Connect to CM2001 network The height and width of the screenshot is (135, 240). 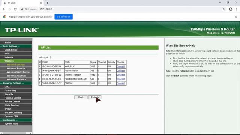[x=121, y=83]
